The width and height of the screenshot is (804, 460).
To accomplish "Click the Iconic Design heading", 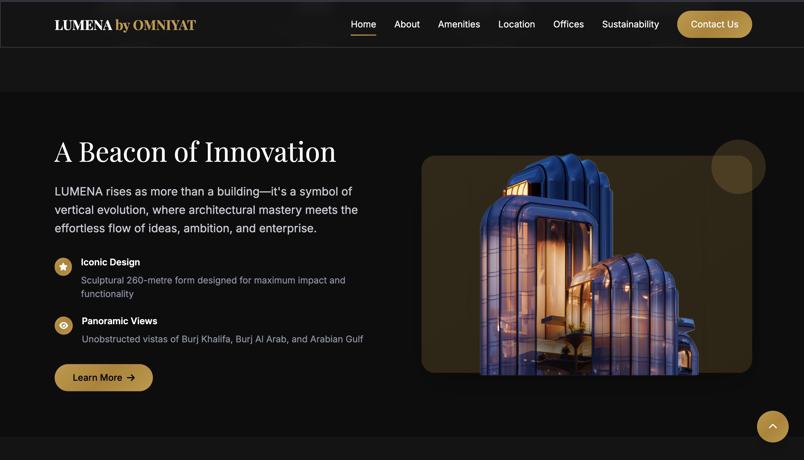I will [110, 262].
